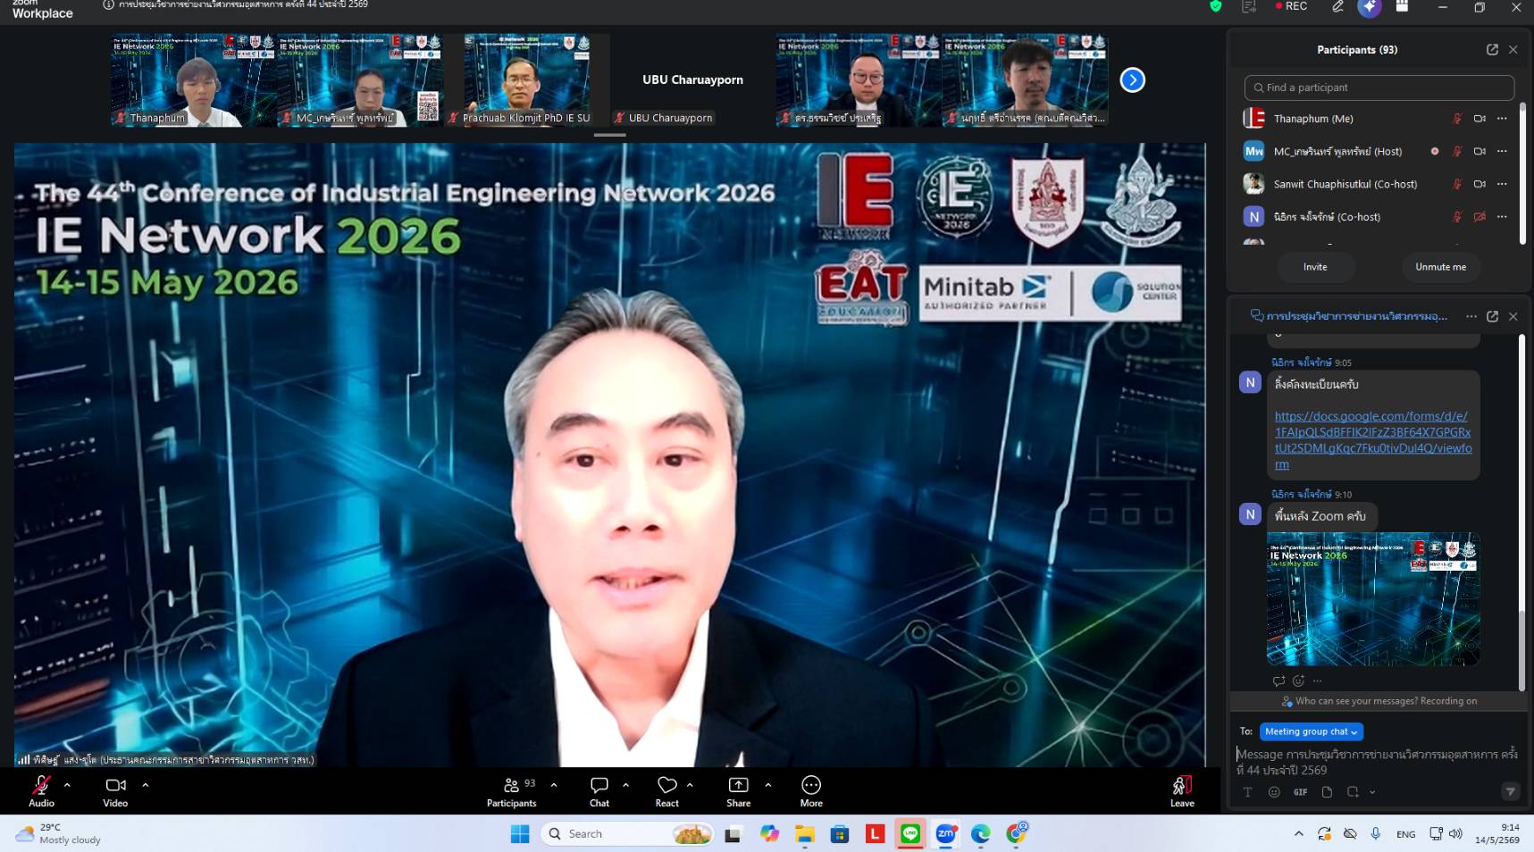The width and height of the screenshot is (1534, 852).
Task: Open text formatting options in chat
Action: [1247, 792]
